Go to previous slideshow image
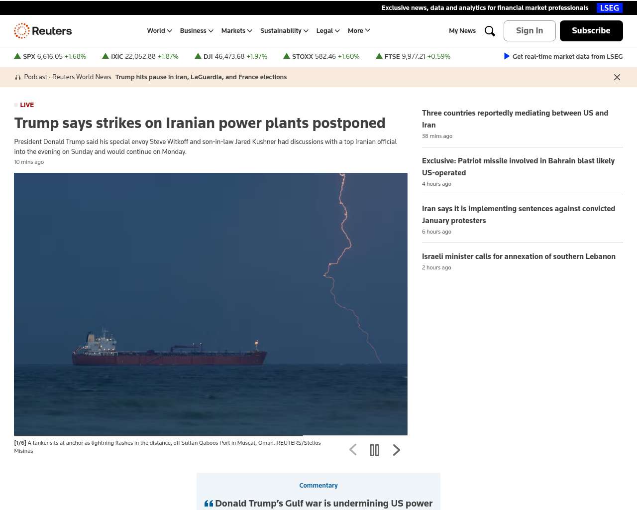The image size is (637, 510). 353,450
